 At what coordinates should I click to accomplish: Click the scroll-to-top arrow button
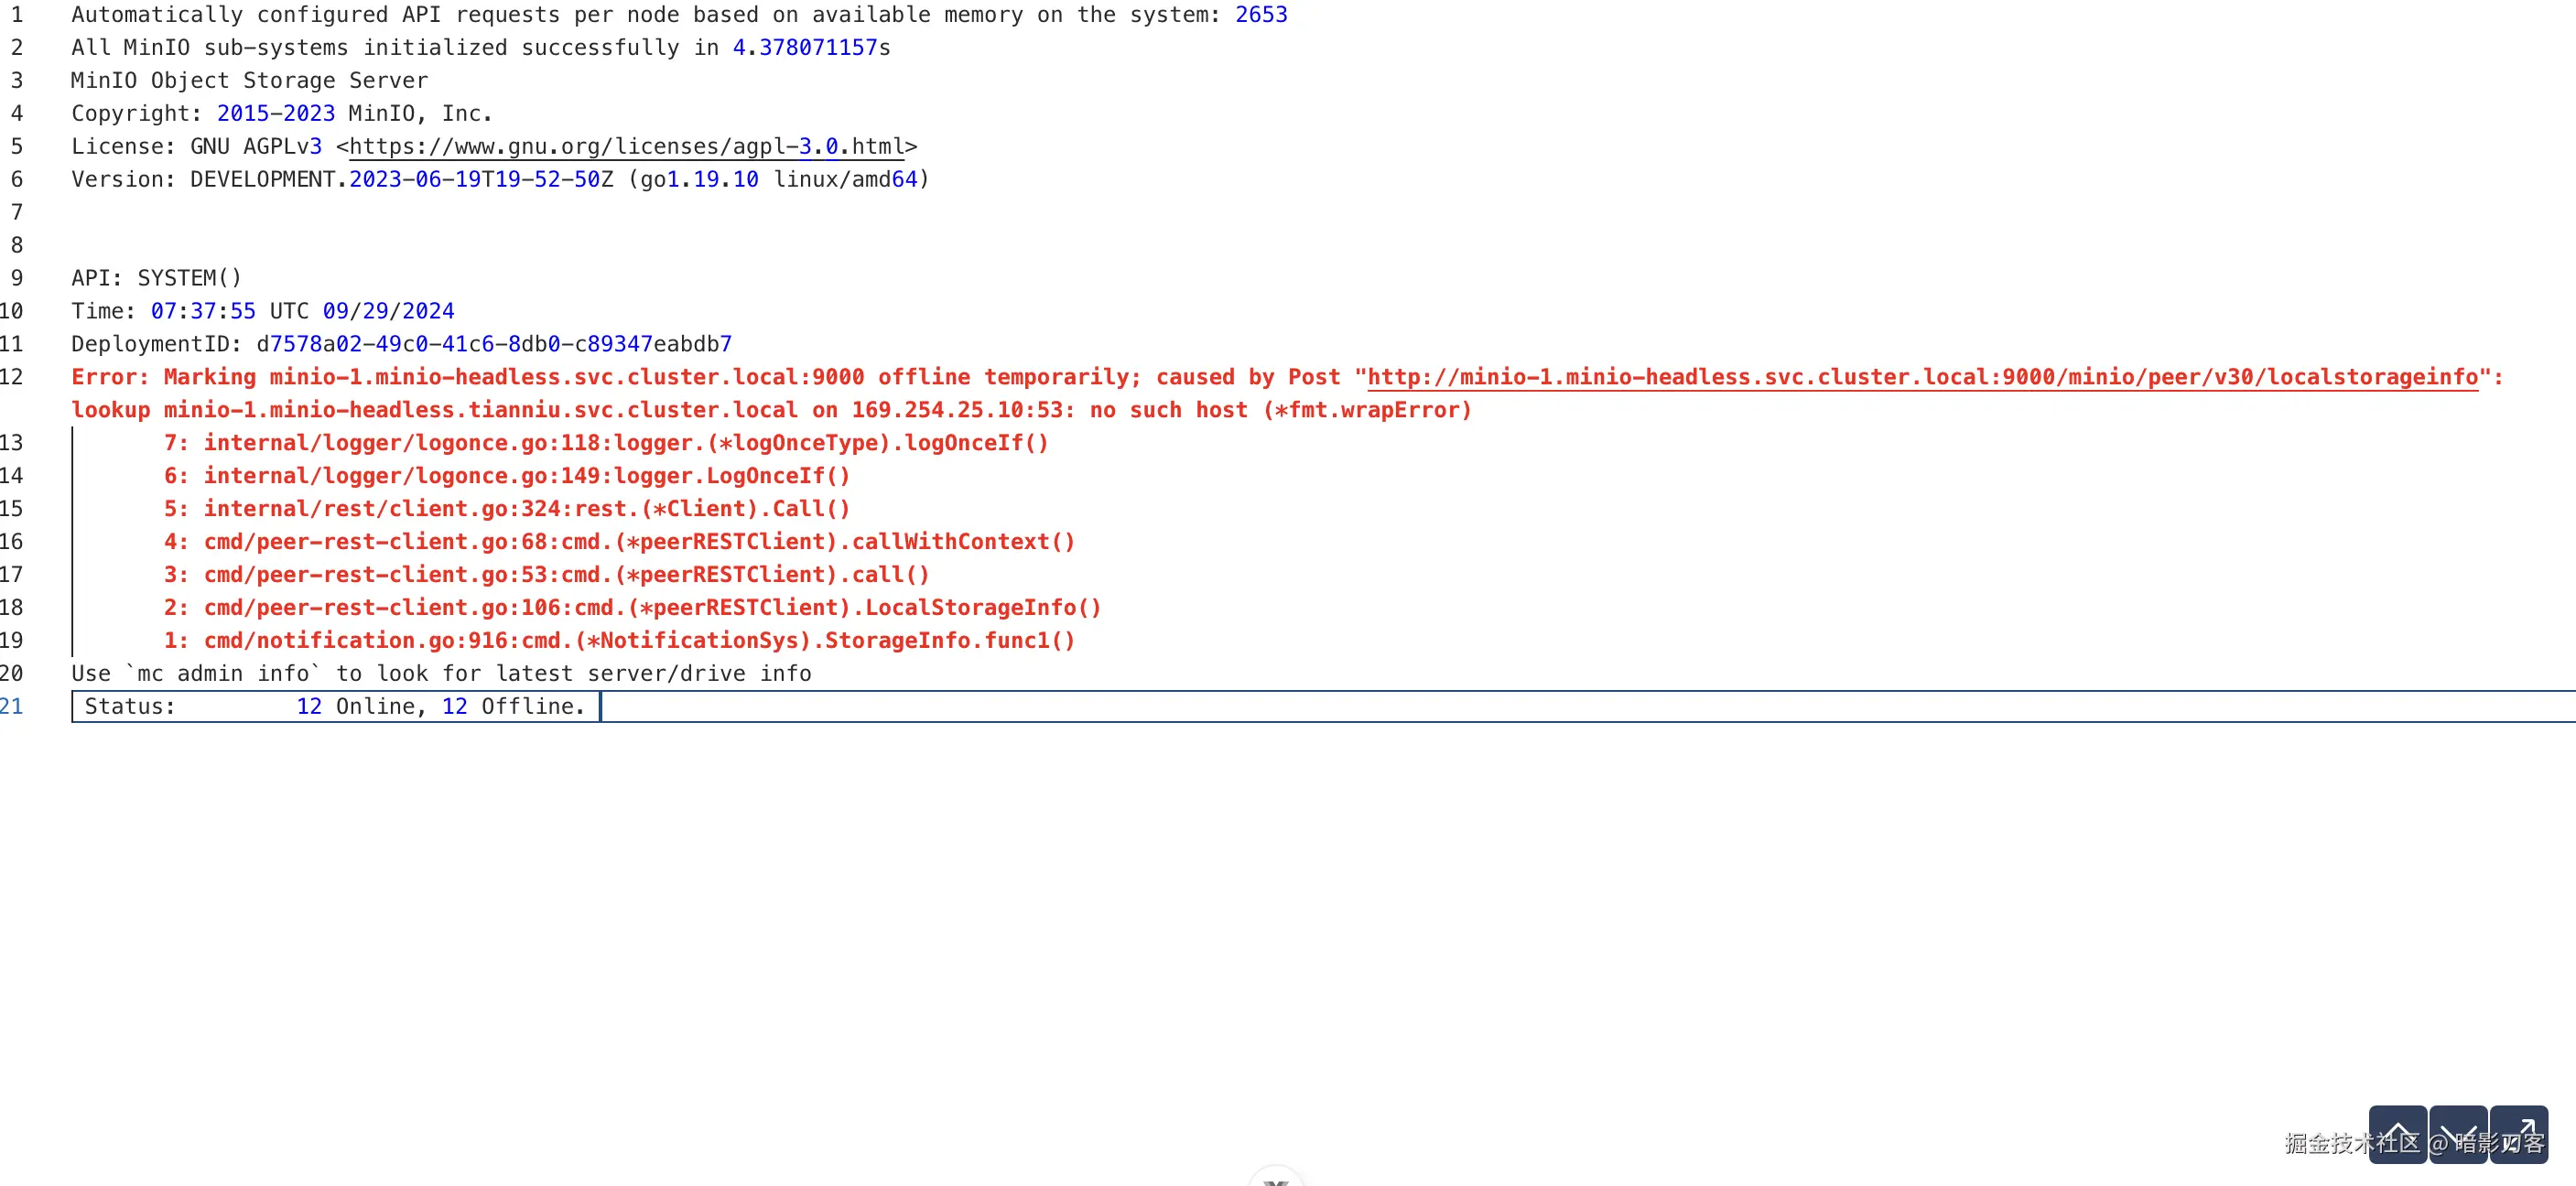point(2397,1134)
